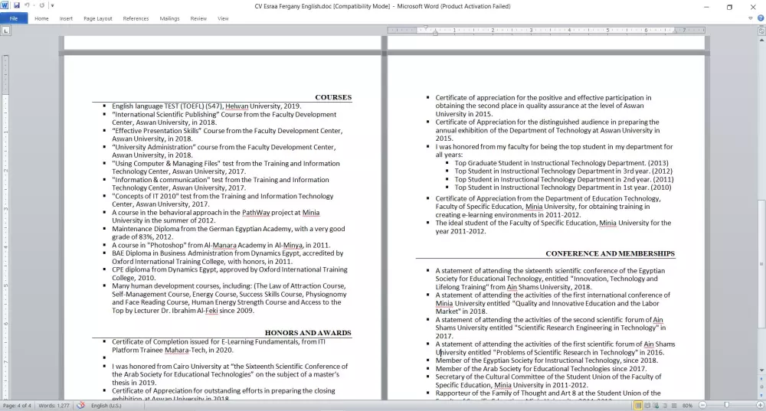This screenshot has height=411, width=766.
Task: Open the References tab
Action: [x=136, y=18]
